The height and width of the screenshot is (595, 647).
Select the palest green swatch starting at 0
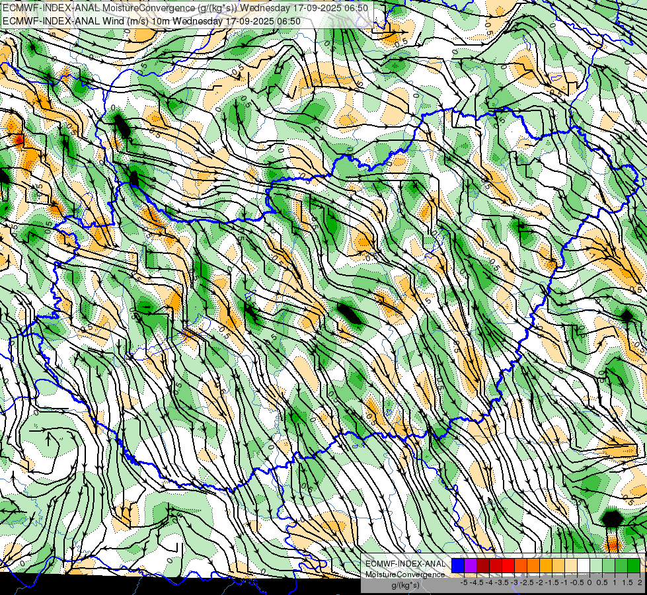tap(597, 566)
